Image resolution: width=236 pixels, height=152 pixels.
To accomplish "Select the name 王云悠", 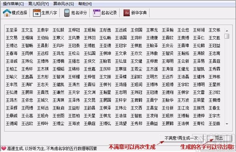I will coord(183,30).
